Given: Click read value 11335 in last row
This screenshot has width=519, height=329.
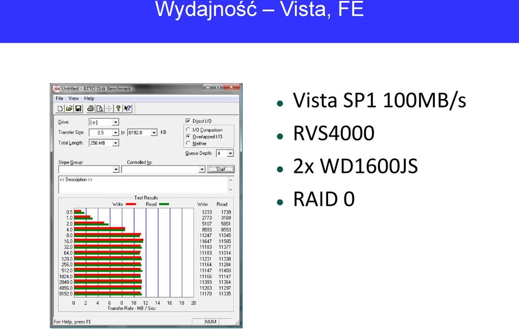Looking at the screenshot, I should 225,294.
